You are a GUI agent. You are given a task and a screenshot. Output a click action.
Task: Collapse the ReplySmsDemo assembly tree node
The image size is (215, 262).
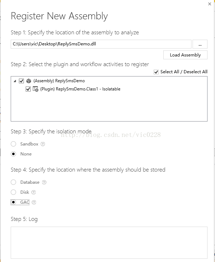click(15, 81)
